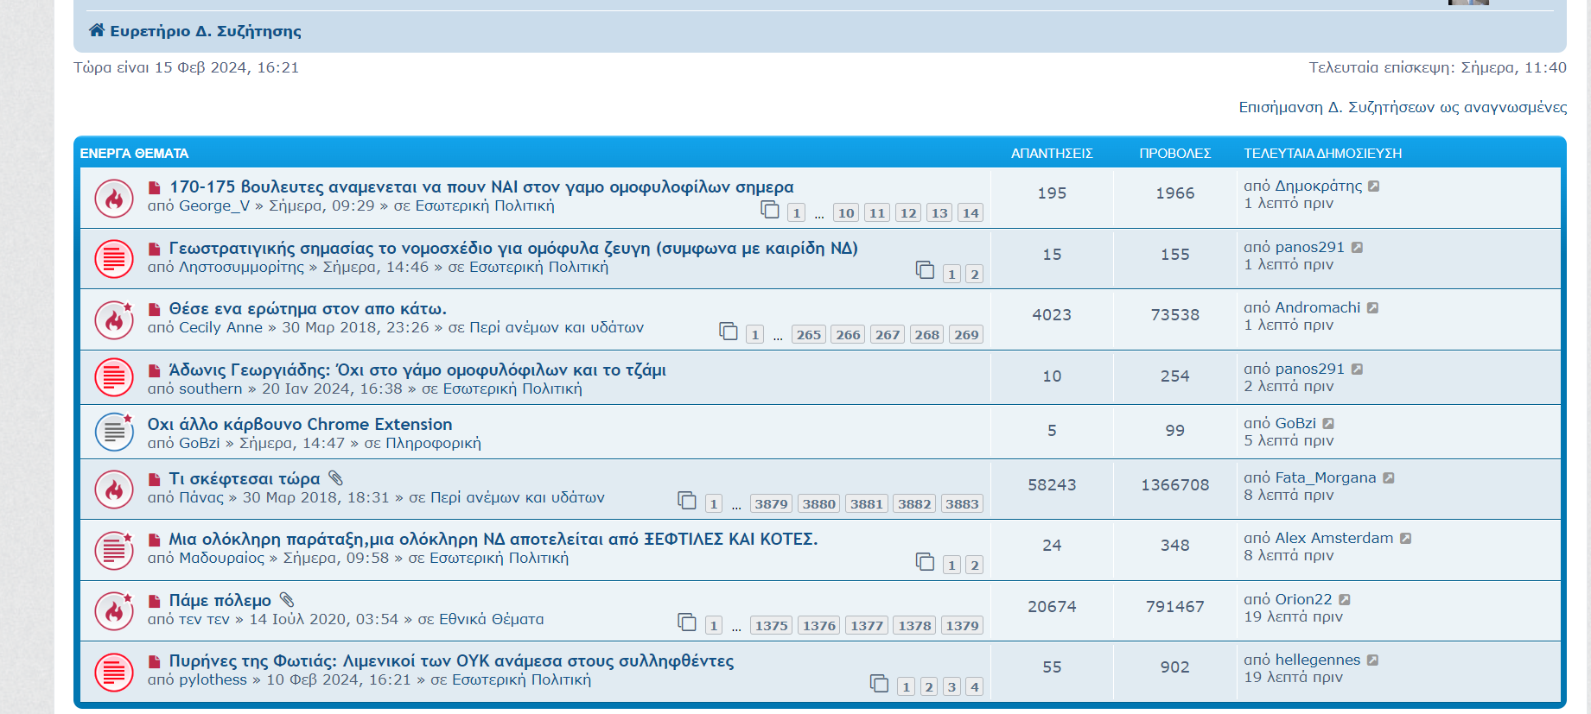The height and width of the screenshot is (714, 1591).
Task: Jump to latest post icon beside panos291 in Γεωστρατηγικής row
Action: [x=1358, y=247]
